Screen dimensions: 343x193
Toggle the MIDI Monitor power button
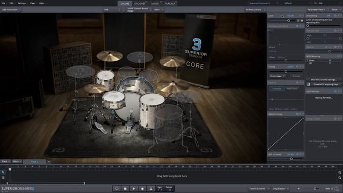[335, 92]
